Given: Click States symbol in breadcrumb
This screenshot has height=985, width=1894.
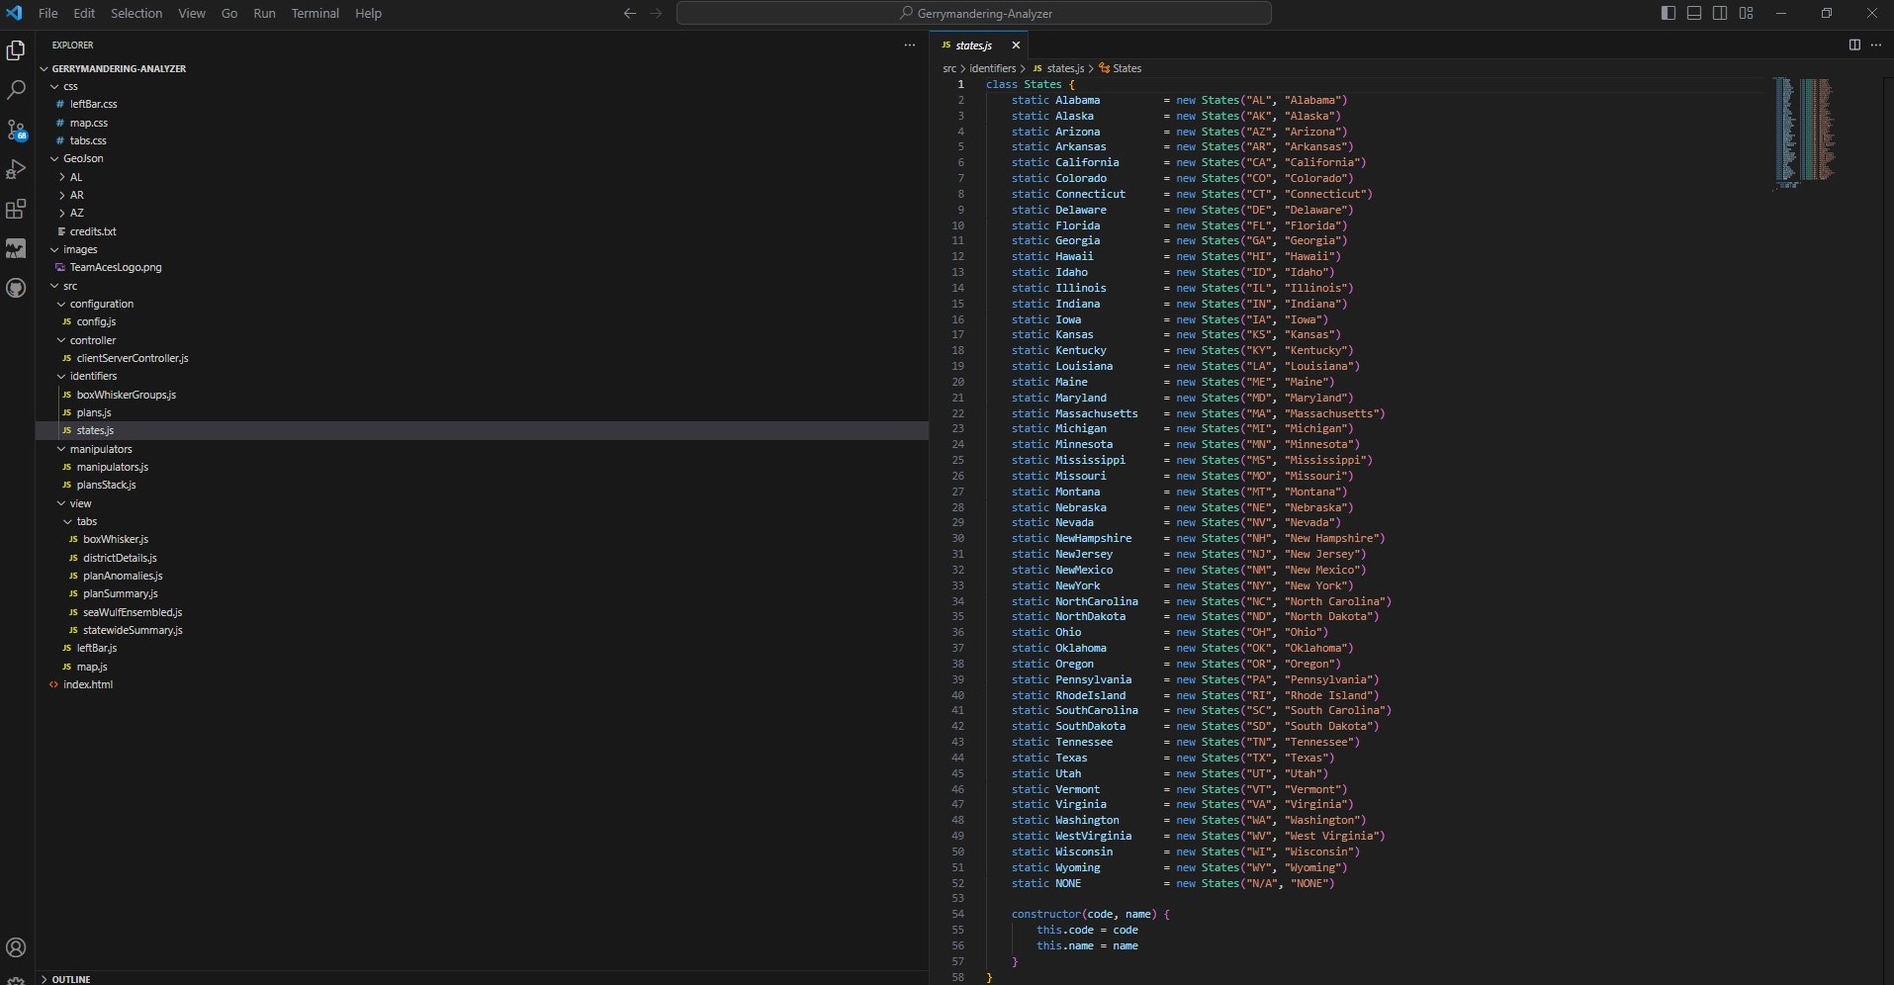Looking at the screenshot, I should [1126, 68].
